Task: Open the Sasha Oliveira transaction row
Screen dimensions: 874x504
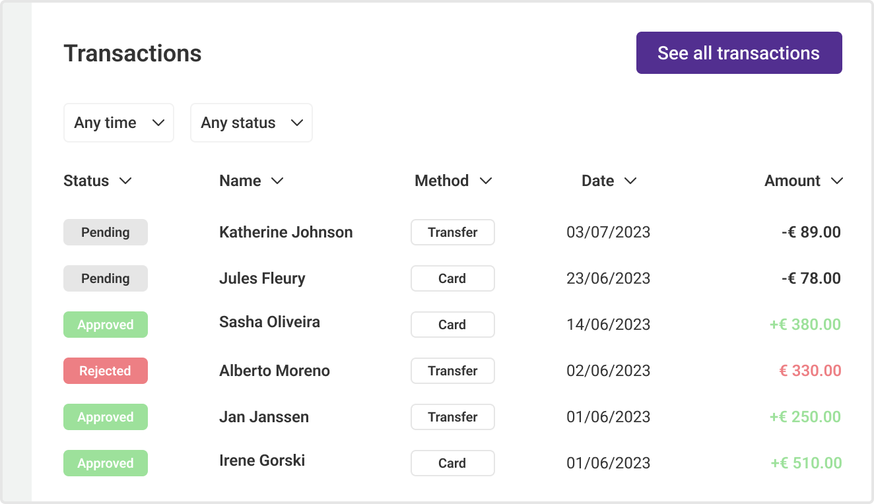Action: pos(269,323)
